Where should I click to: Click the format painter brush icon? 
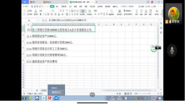click(36, 11)
